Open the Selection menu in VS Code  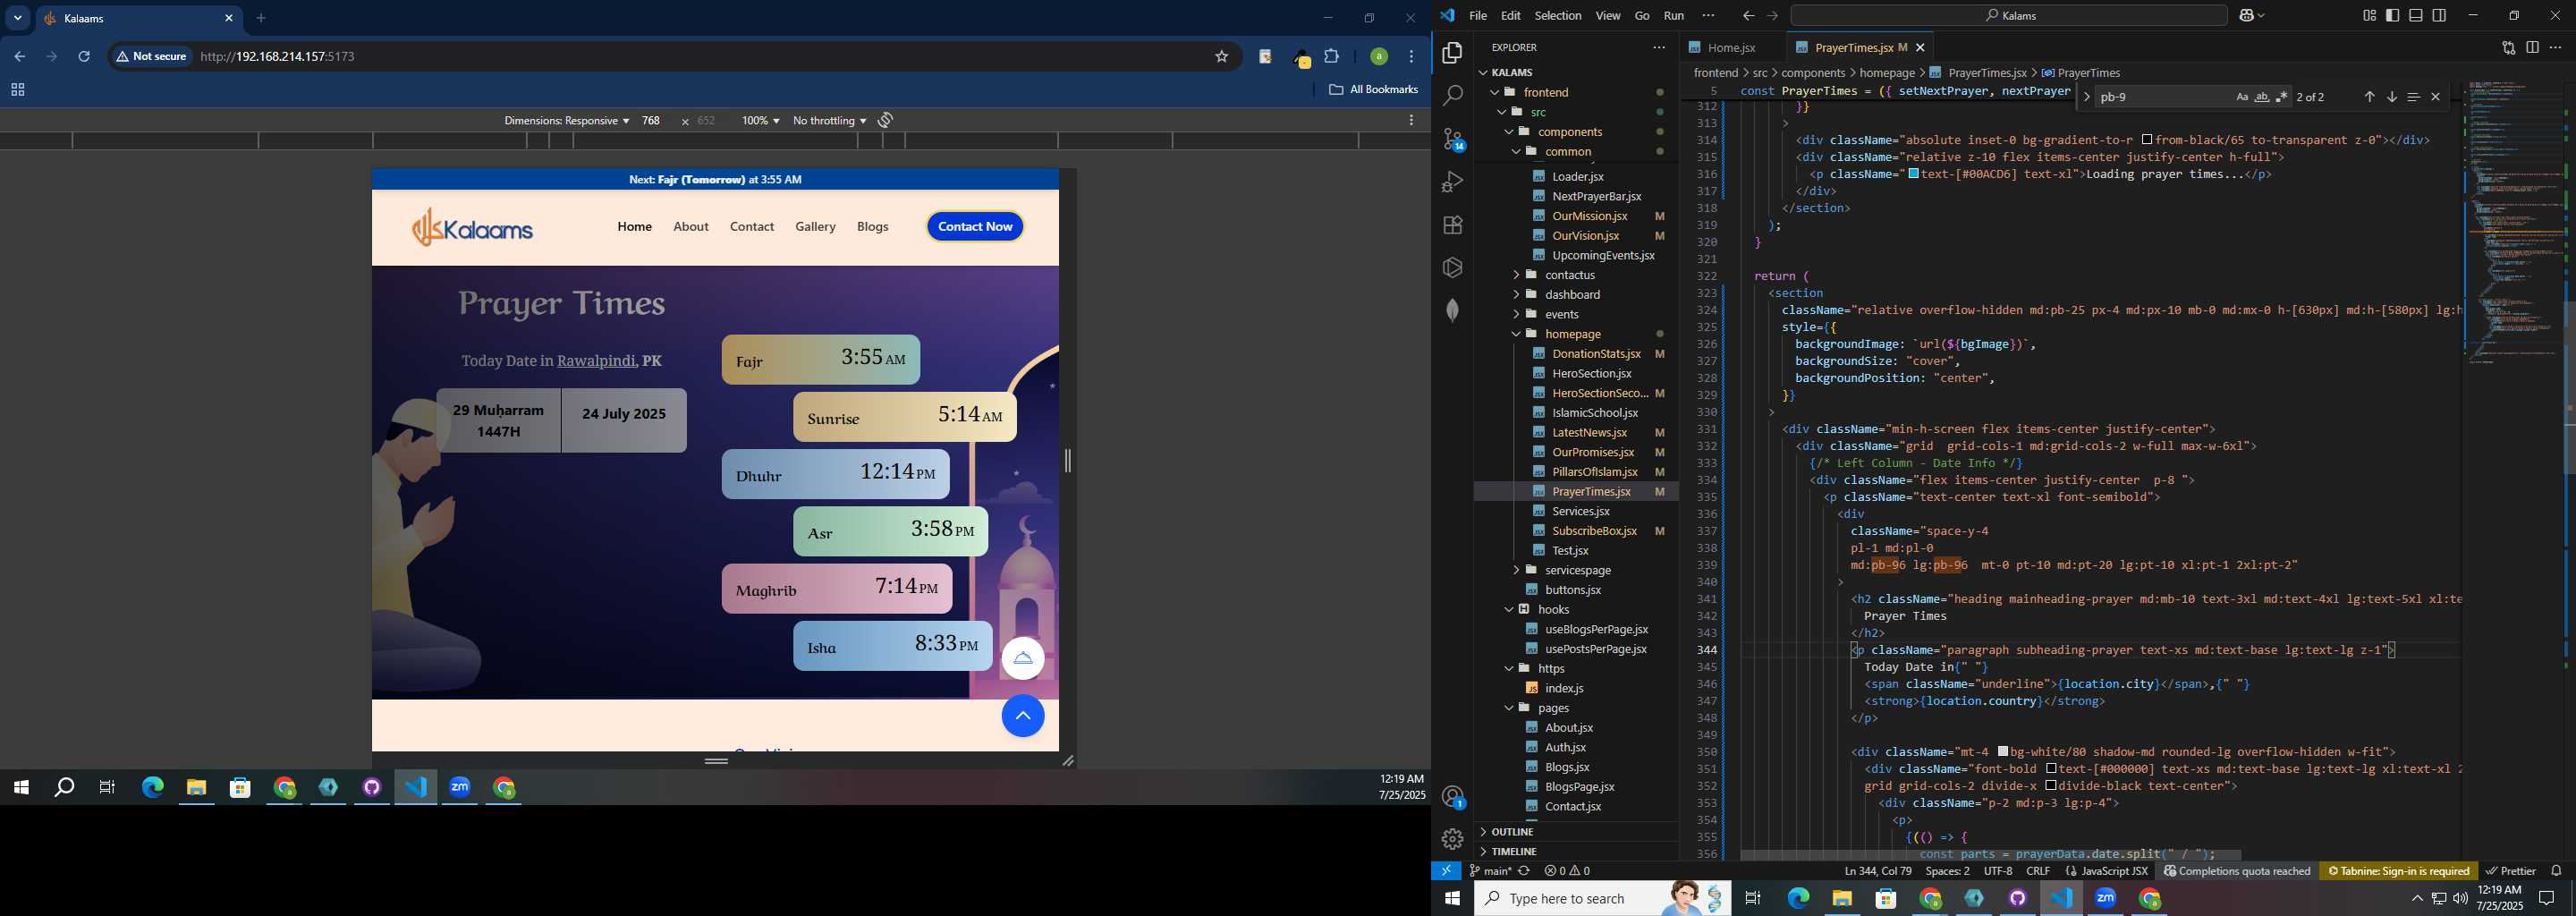pos(1558,16)
